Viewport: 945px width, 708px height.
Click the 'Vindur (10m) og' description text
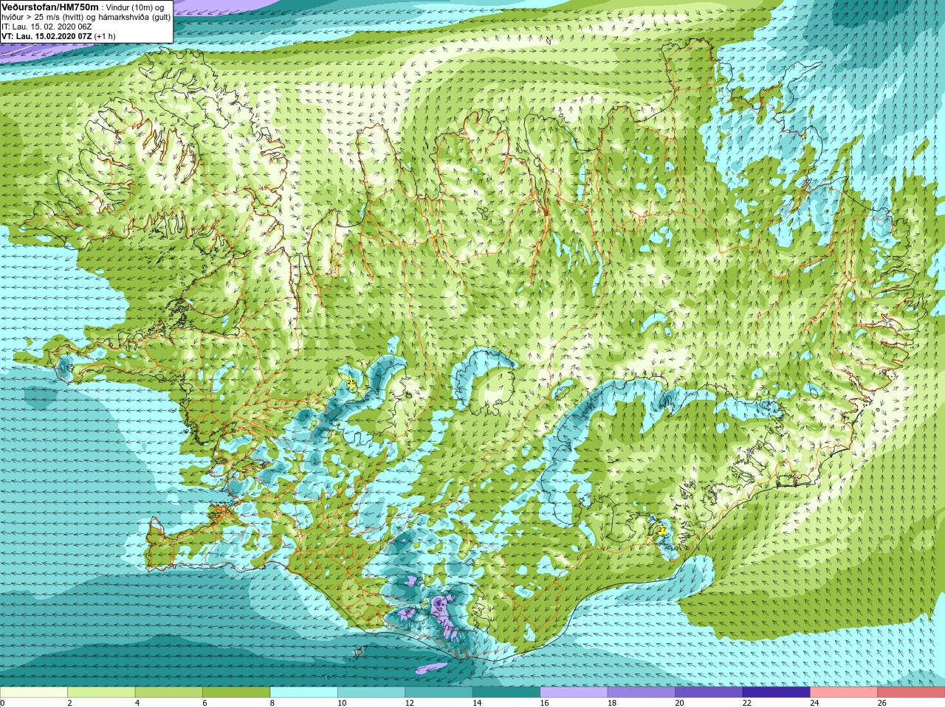pos(135,7)
